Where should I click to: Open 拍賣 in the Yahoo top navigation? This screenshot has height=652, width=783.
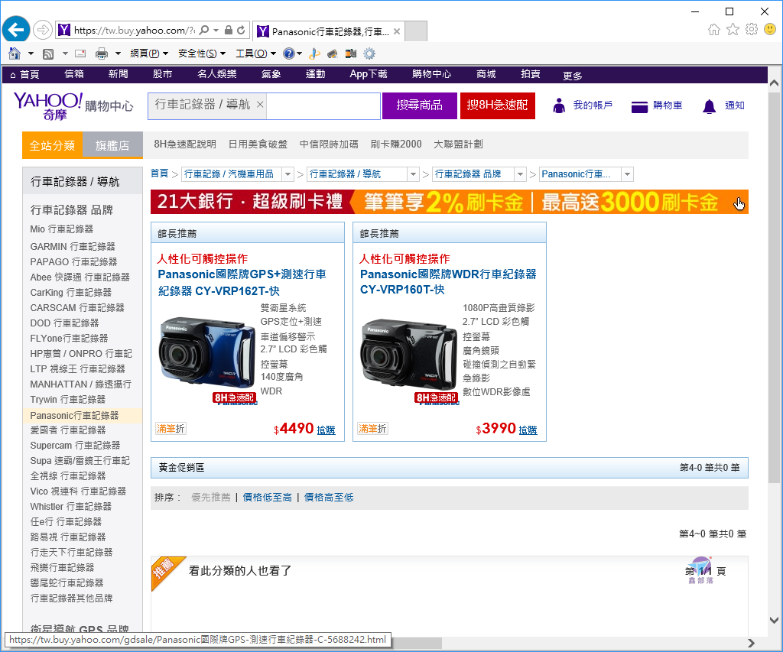tap(531, 74)
